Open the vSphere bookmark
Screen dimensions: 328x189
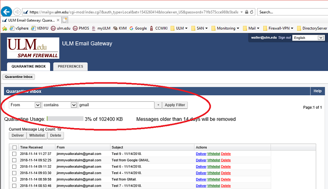[19, 28]
